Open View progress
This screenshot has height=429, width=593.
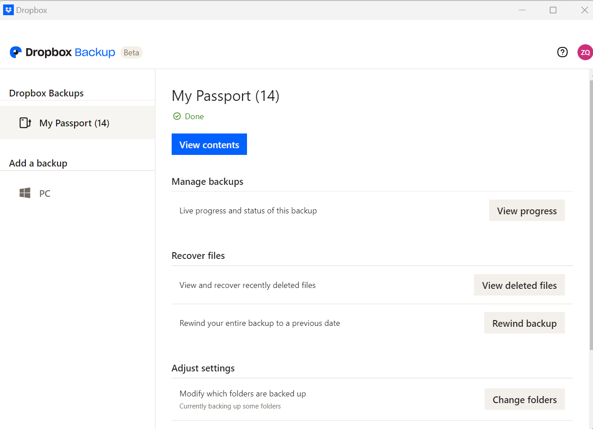coord(527,210)
